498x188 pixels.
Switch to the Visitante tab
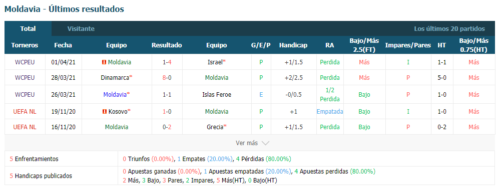81,29
